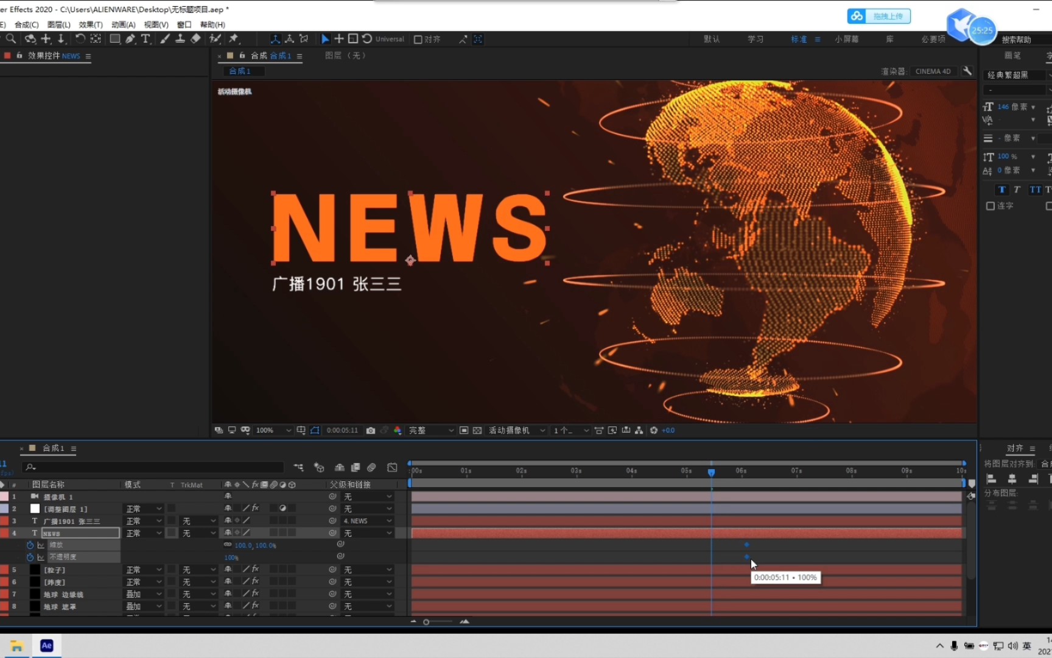Open the 学习 workspace

[x=756, y=39]
